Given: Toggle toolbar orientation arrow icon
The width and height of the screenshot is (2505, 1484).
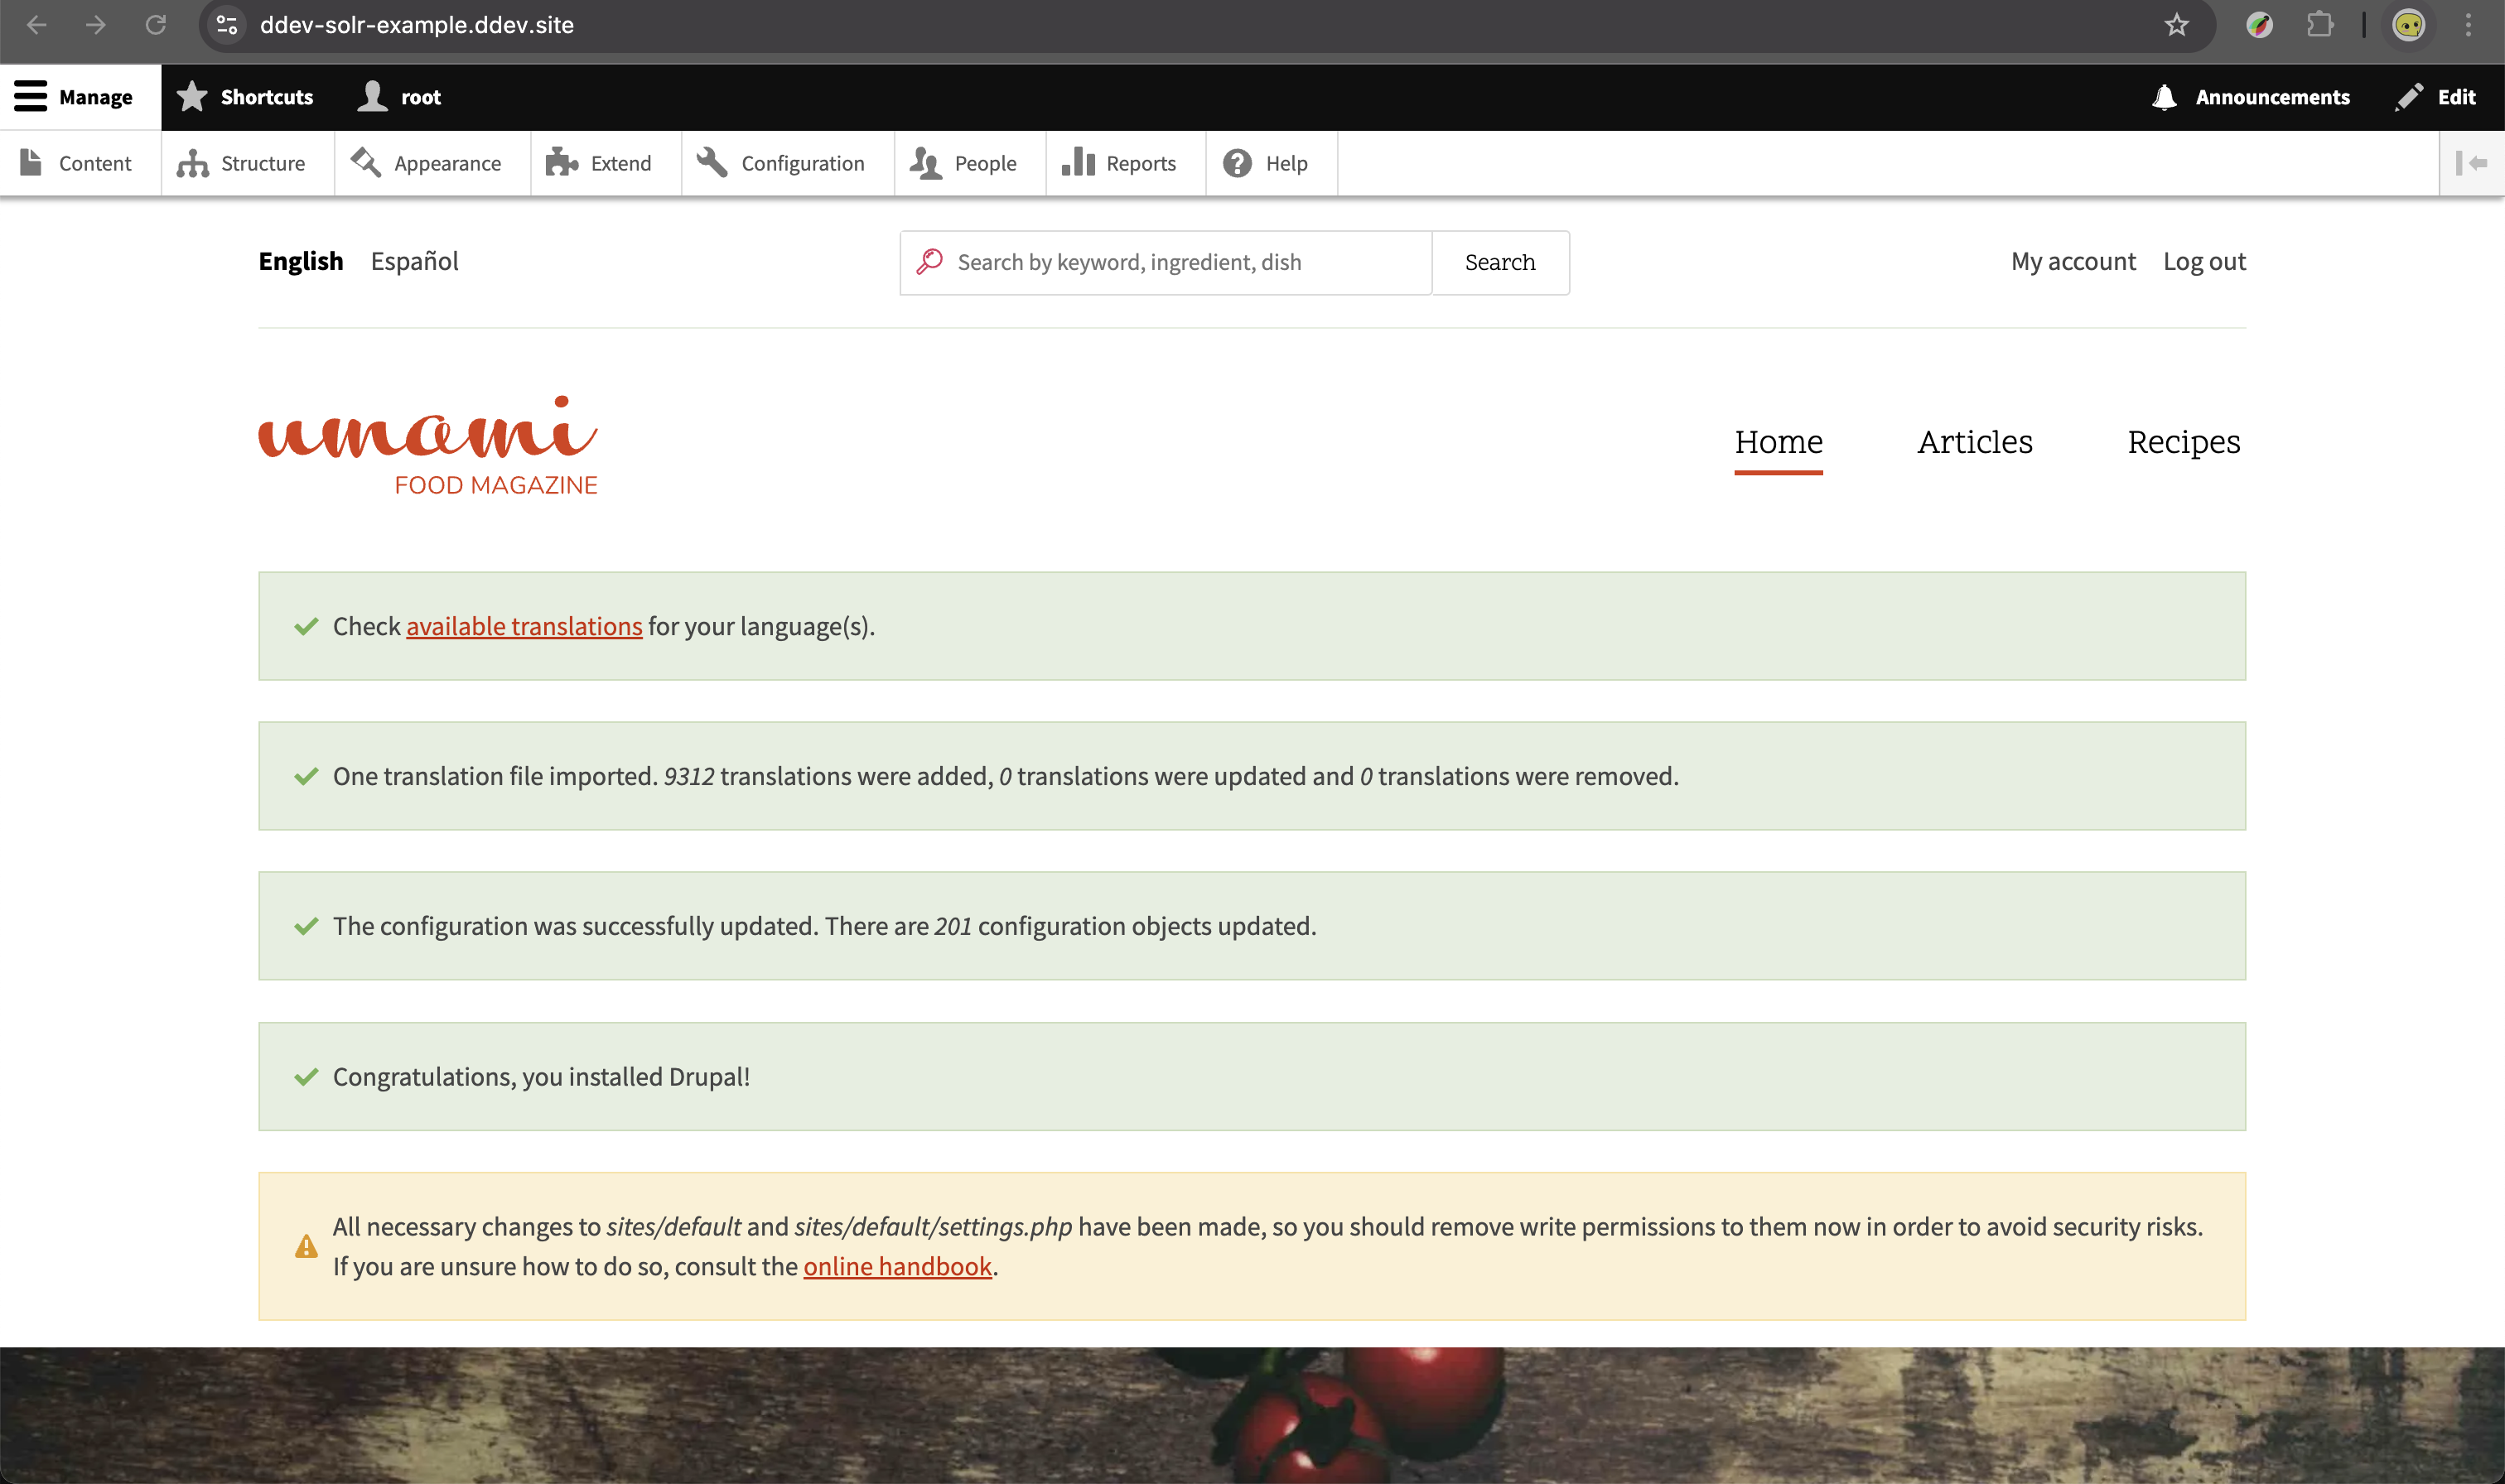Looking at the screenshot, I should tap(2471, 163).
